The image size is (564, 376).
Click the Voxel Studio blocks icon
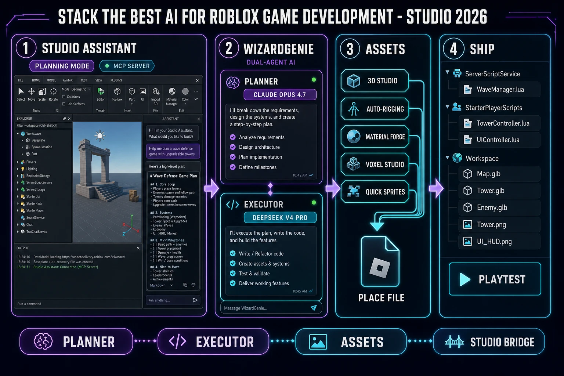354,164
